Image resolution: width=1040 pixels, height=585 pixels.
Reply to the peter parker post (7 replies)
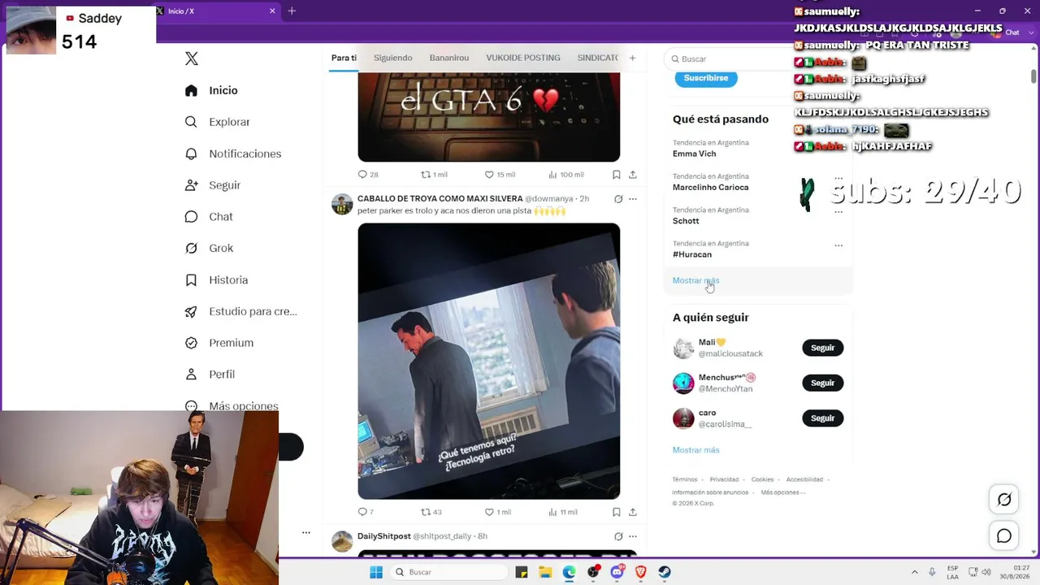[366, 512]
